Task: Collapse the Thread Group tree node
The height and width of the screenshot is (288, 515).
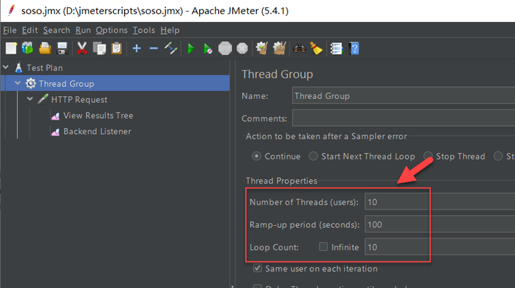Action: click(18, 83)
